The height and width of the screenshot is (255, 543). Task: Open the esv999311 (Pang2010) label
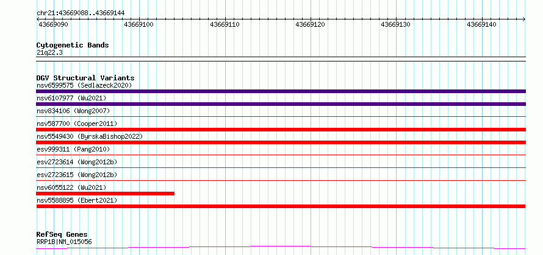click(73, 149)
